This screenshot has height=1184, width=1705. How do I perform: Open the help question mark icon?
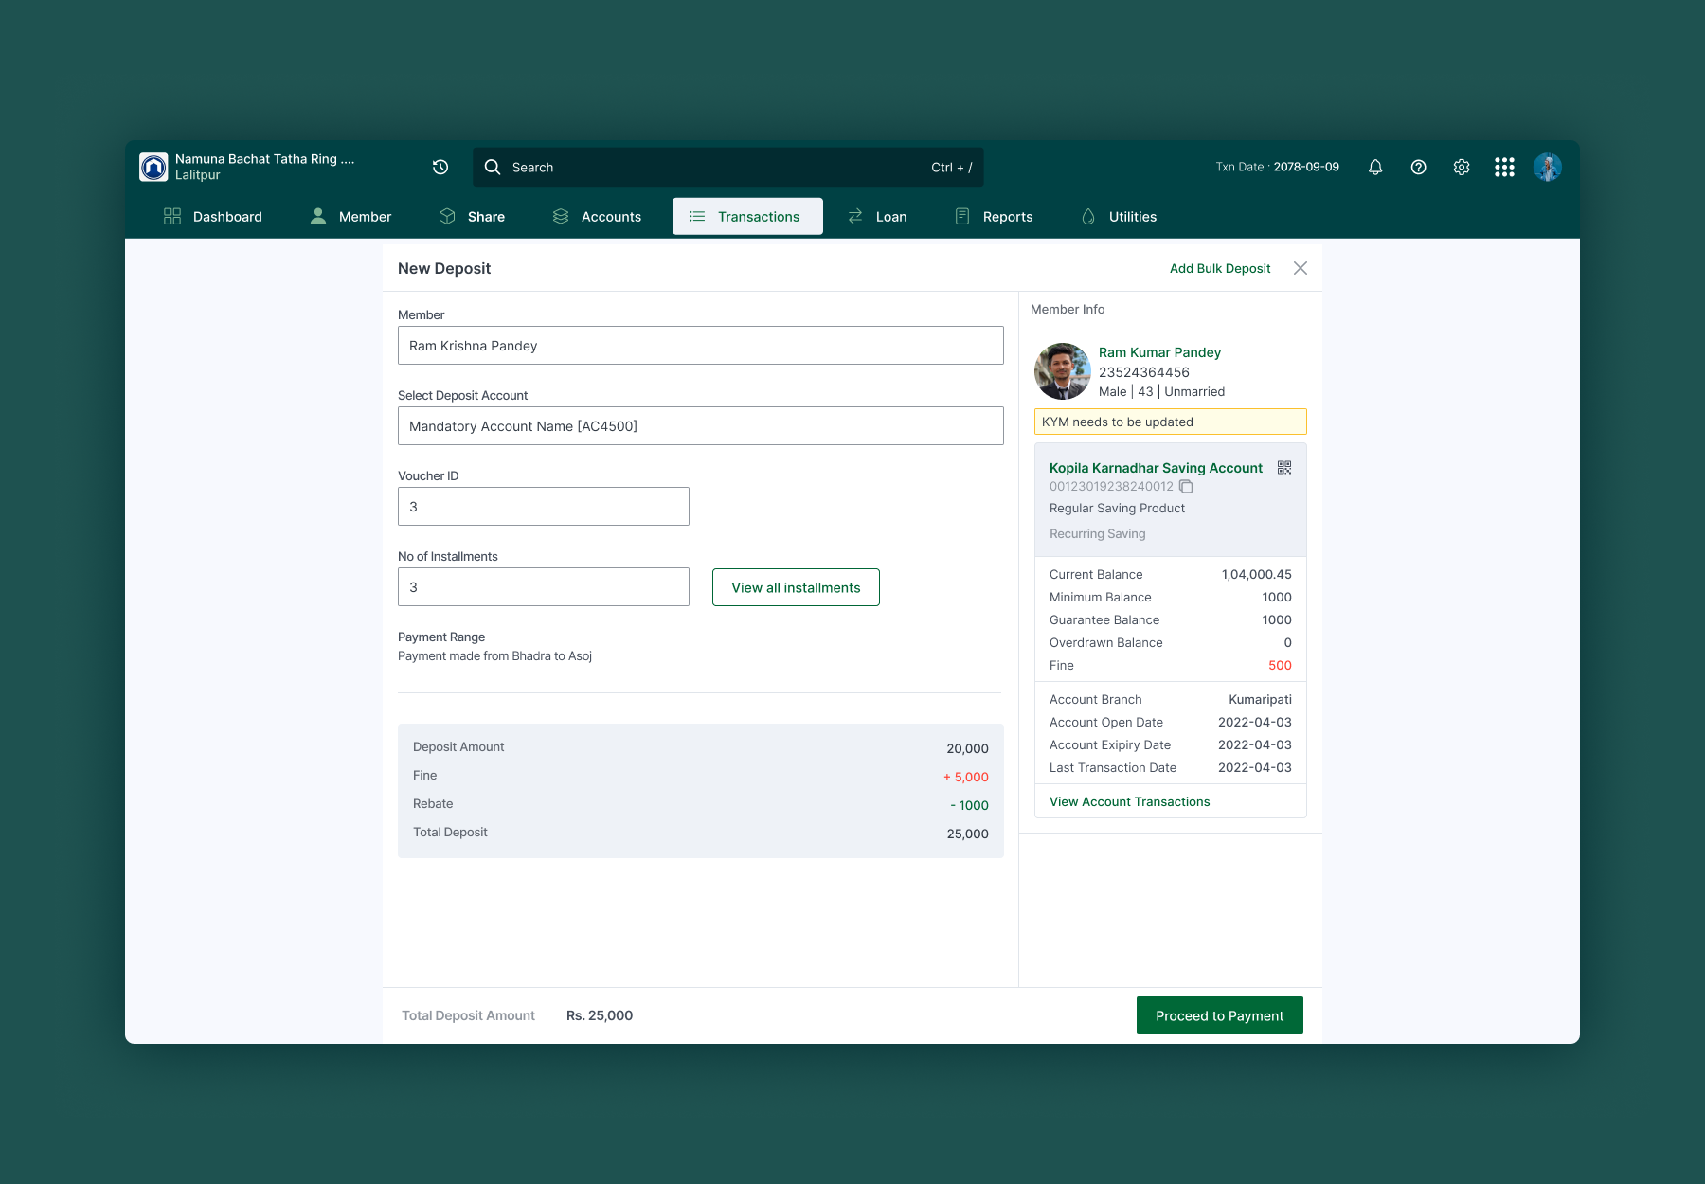click(x=1418, y=167)
